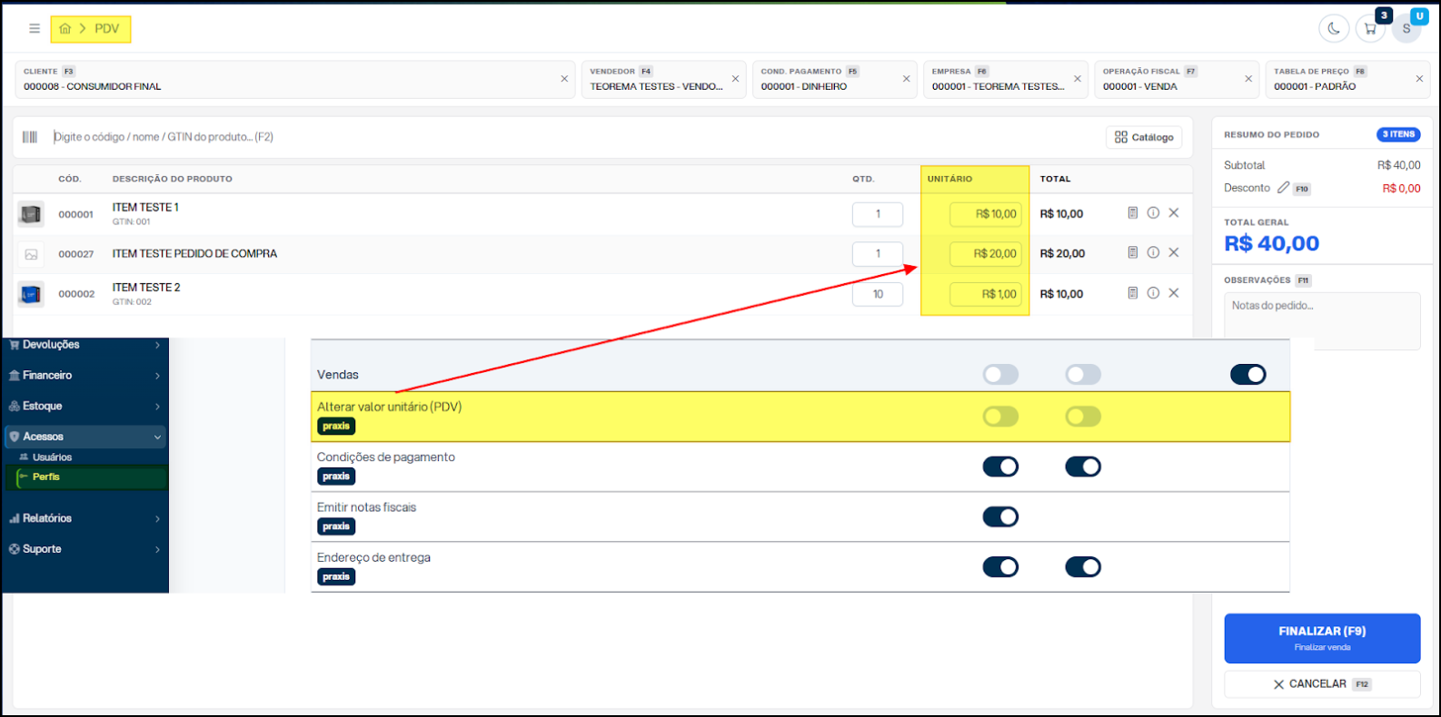This screenshot has width=1441, height=717.
Task: Clear the Vendedor field
Action: 735,79
